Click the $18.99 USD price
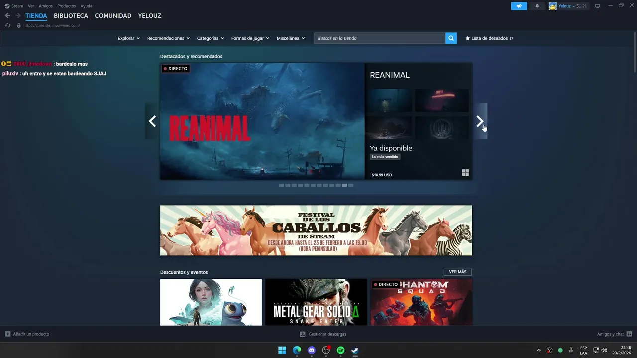637x358 pixels. (x=382, y=175)
